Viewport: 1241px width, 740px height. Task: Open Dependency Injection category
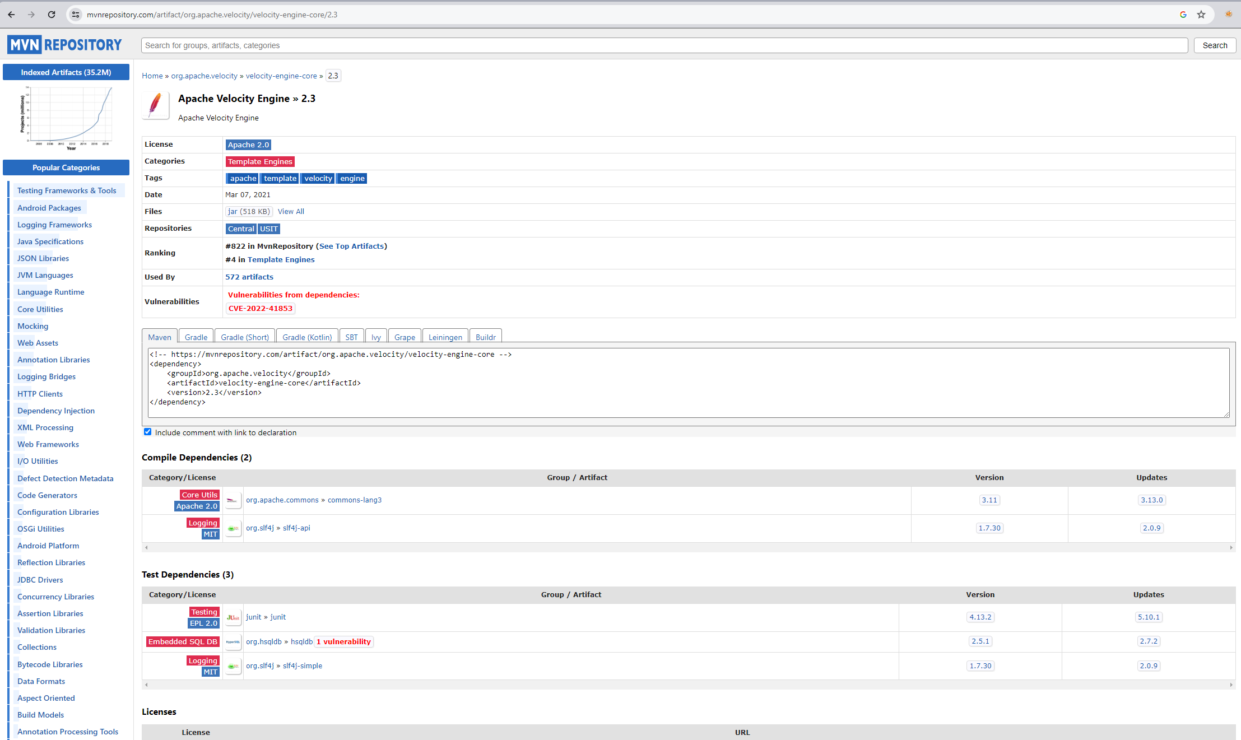click(56, 411)
